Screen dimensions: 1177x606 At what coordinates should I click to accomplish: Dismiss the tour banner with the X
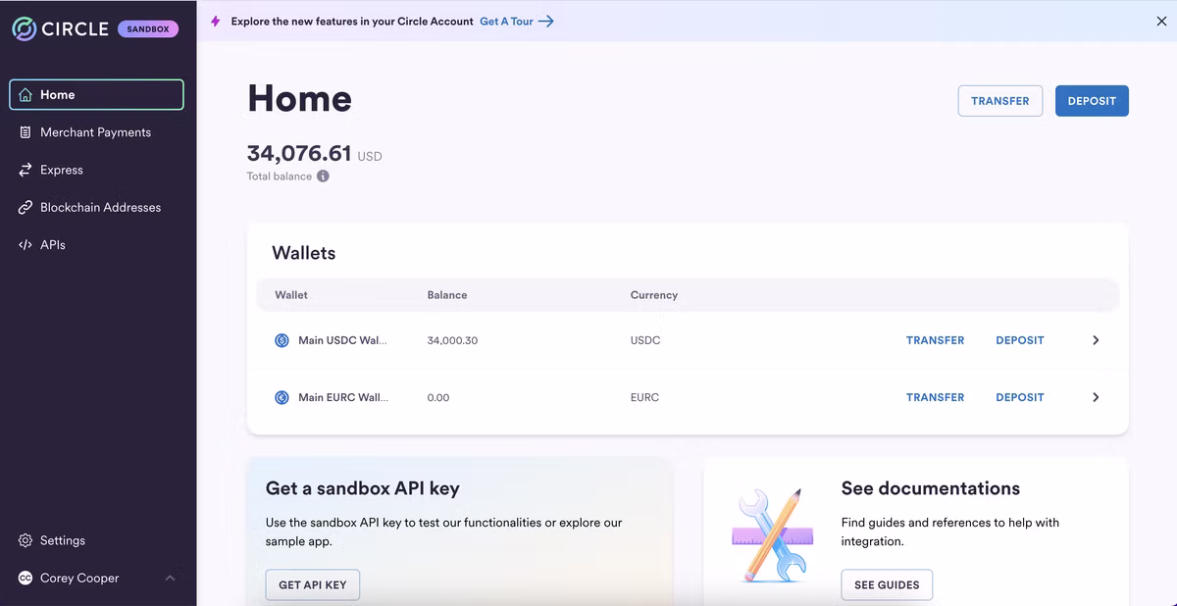point(1161,21)
